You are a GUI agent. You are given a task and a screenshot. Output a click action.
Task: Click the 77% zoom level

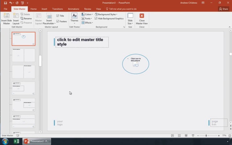tap(224, 136)
